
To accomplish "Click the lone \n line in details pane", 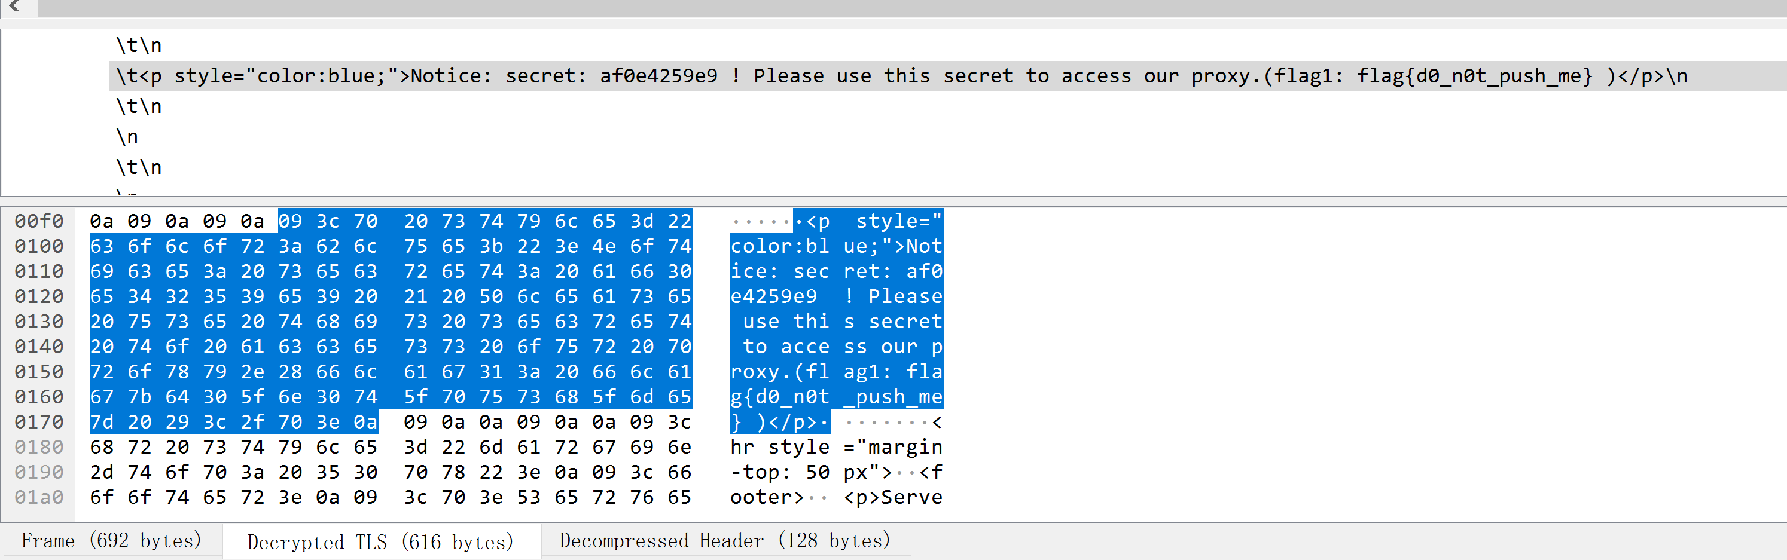I will pyautogui.click(x=127, y=137).
